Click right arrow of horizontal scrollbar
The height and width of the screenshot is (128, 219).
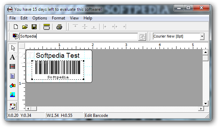coord(201,109)
